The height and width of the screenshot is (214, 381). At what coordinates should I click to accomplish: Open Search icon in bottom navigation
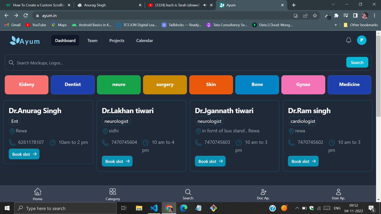(x=188, y=192)
